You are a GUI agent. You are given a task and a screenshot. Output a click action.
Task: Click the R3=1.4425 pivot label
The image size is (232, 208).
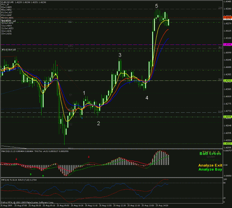coord(6,7)
